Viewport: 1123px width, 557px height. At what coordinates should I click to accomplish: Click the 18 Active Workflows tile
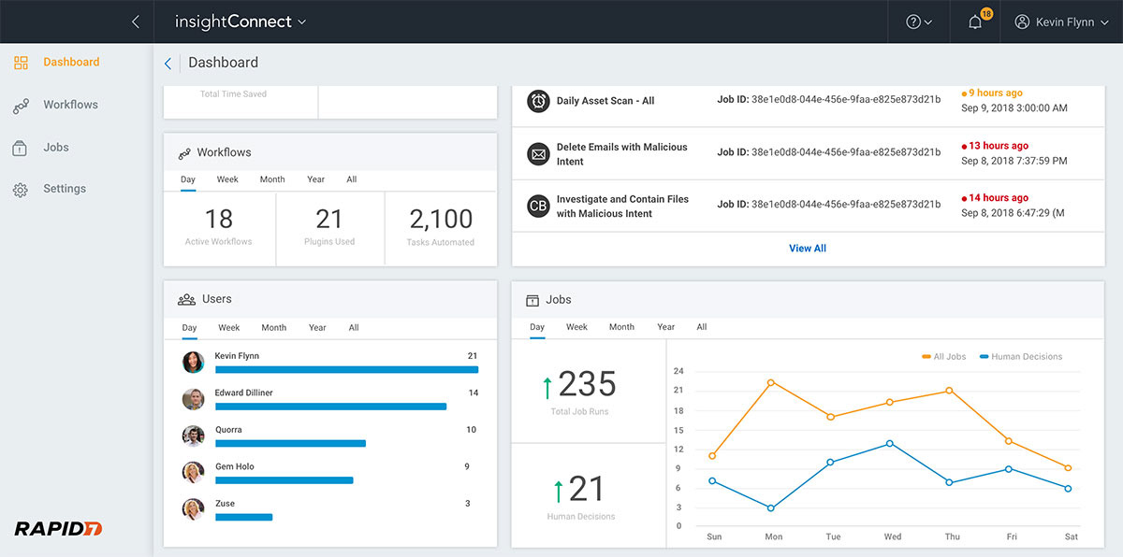pos(219,228)
